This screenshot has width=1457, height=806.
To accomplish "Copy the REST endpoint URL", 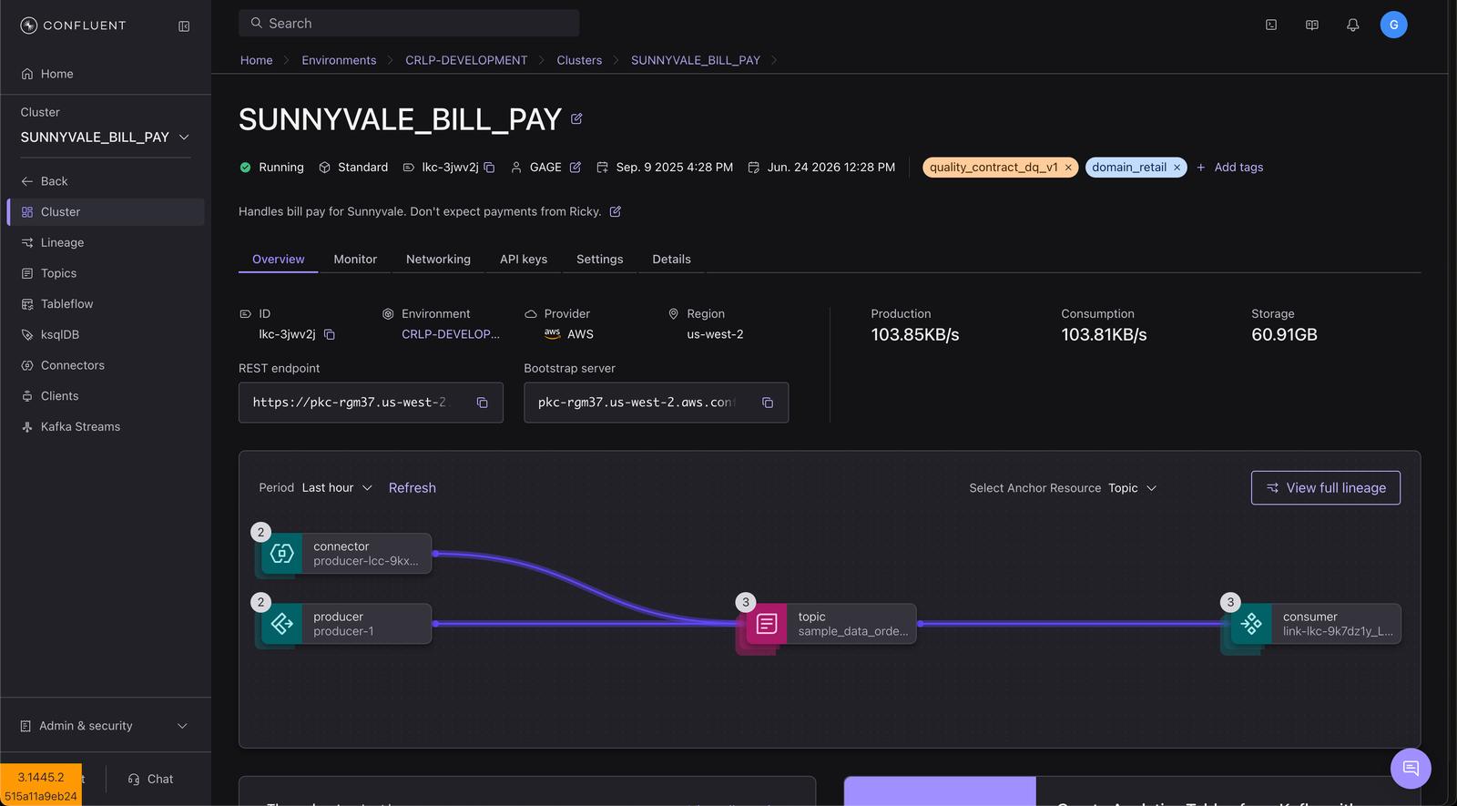I will (483, 403).
